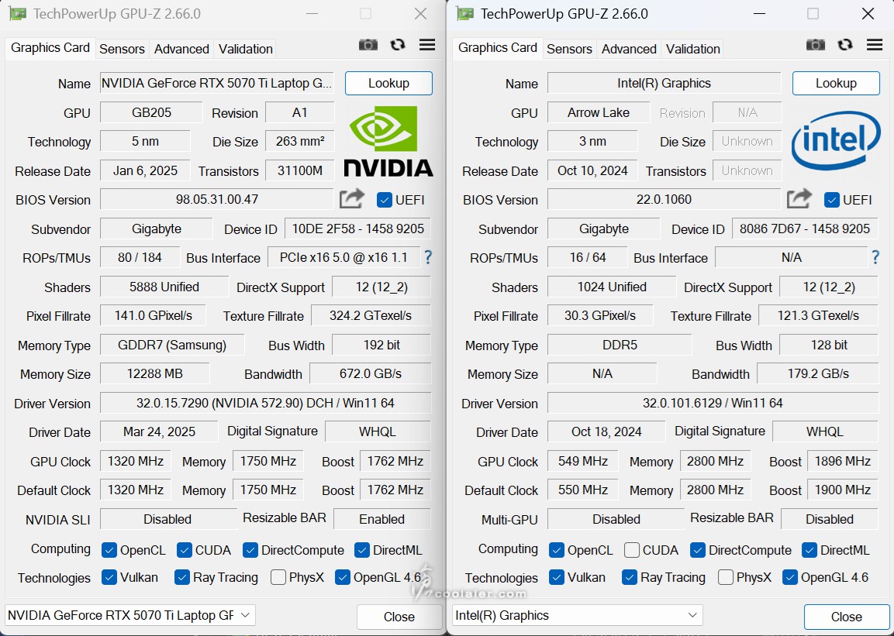Click 672.0 GB/s bandwidth value
Viewport: 894px width, 636px height.
tap(371, 373)
